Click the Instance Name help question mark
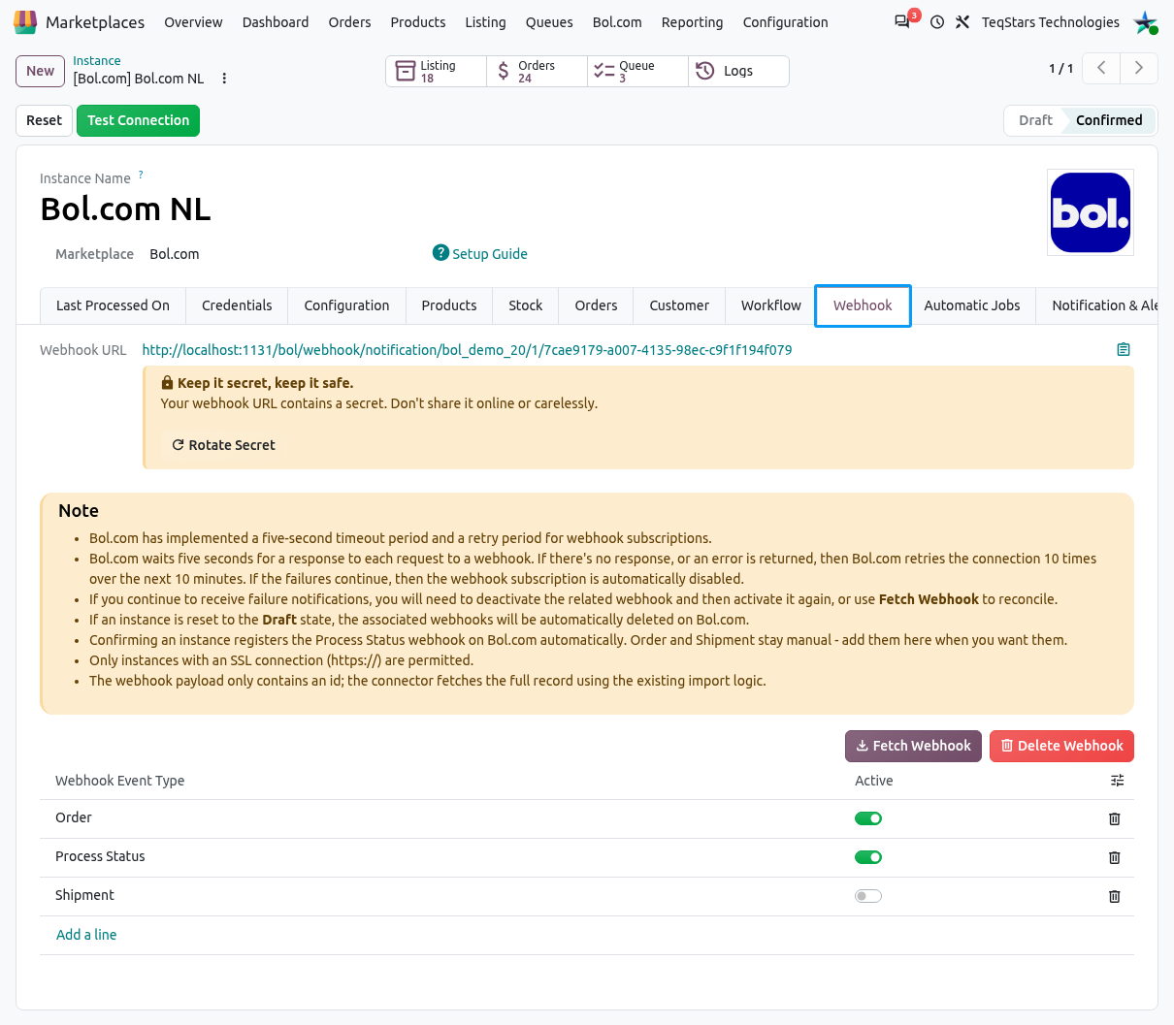This screenshot has height=1025, width=1174. click(x=141, y=175)
